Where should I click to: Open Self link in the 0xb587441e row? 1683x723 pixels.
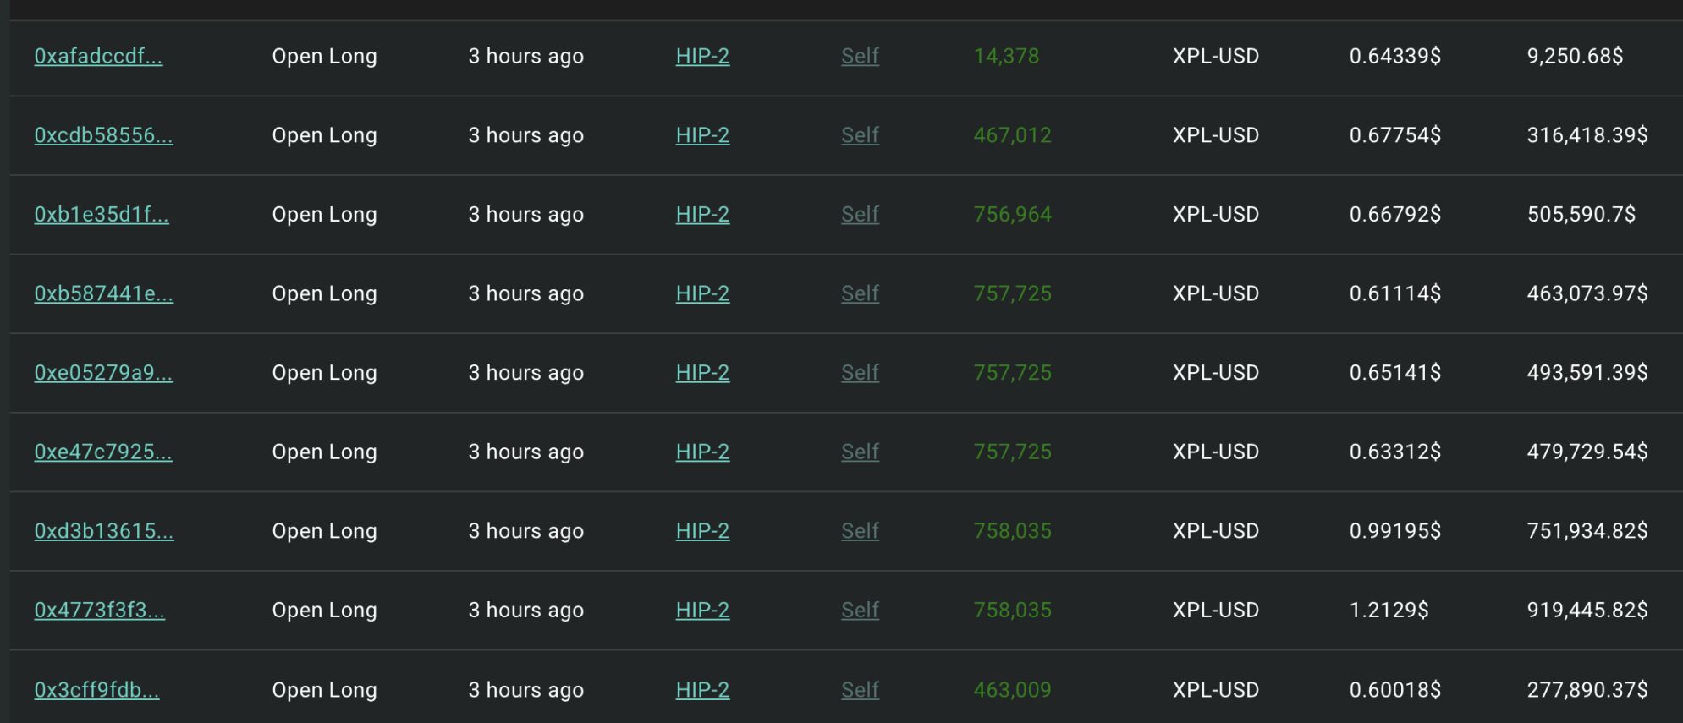pyautogui.click(x=860, y=293)
